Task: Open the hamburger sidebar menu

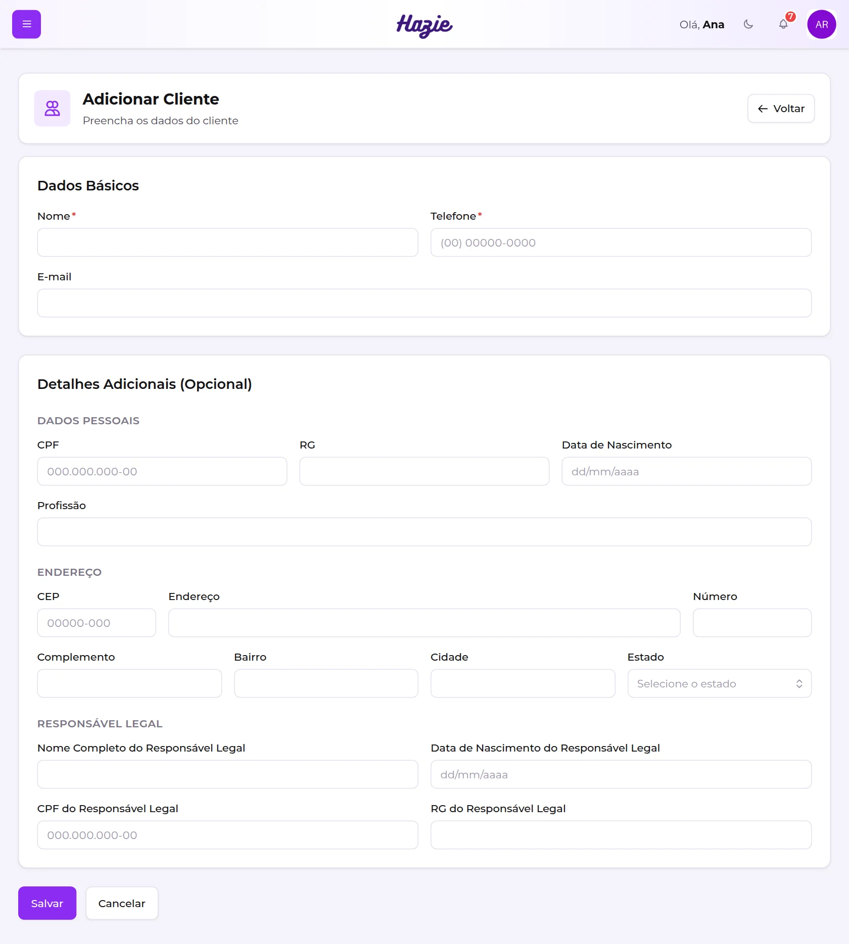Action: (26, 24)
